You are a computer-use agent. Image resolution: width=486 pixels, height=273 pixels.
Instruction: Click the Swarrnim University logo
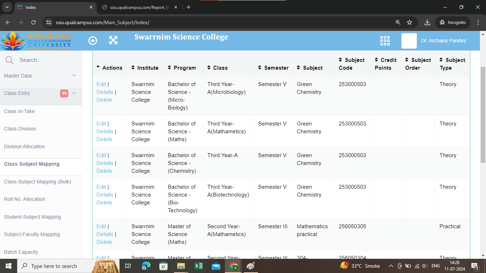pyautogui.click(x=36, y=41)
